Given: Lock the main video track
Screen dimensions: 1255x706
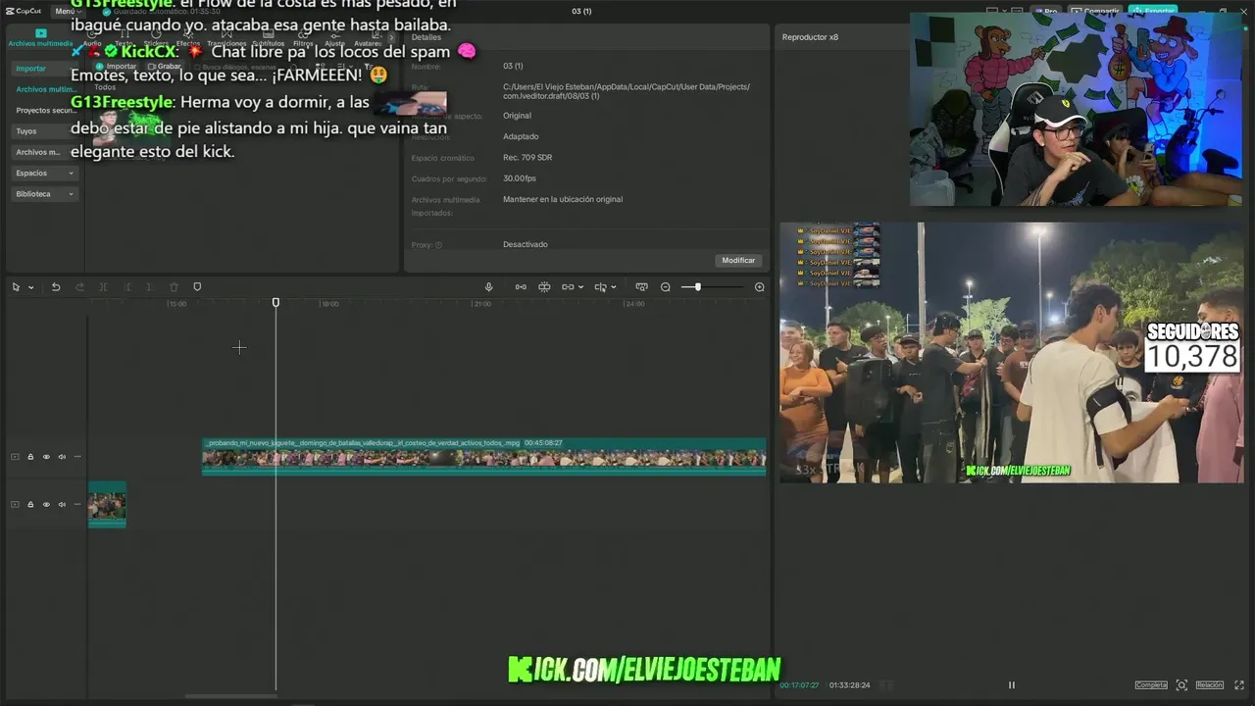Looking at the screenshot, I should coord(30,457).
